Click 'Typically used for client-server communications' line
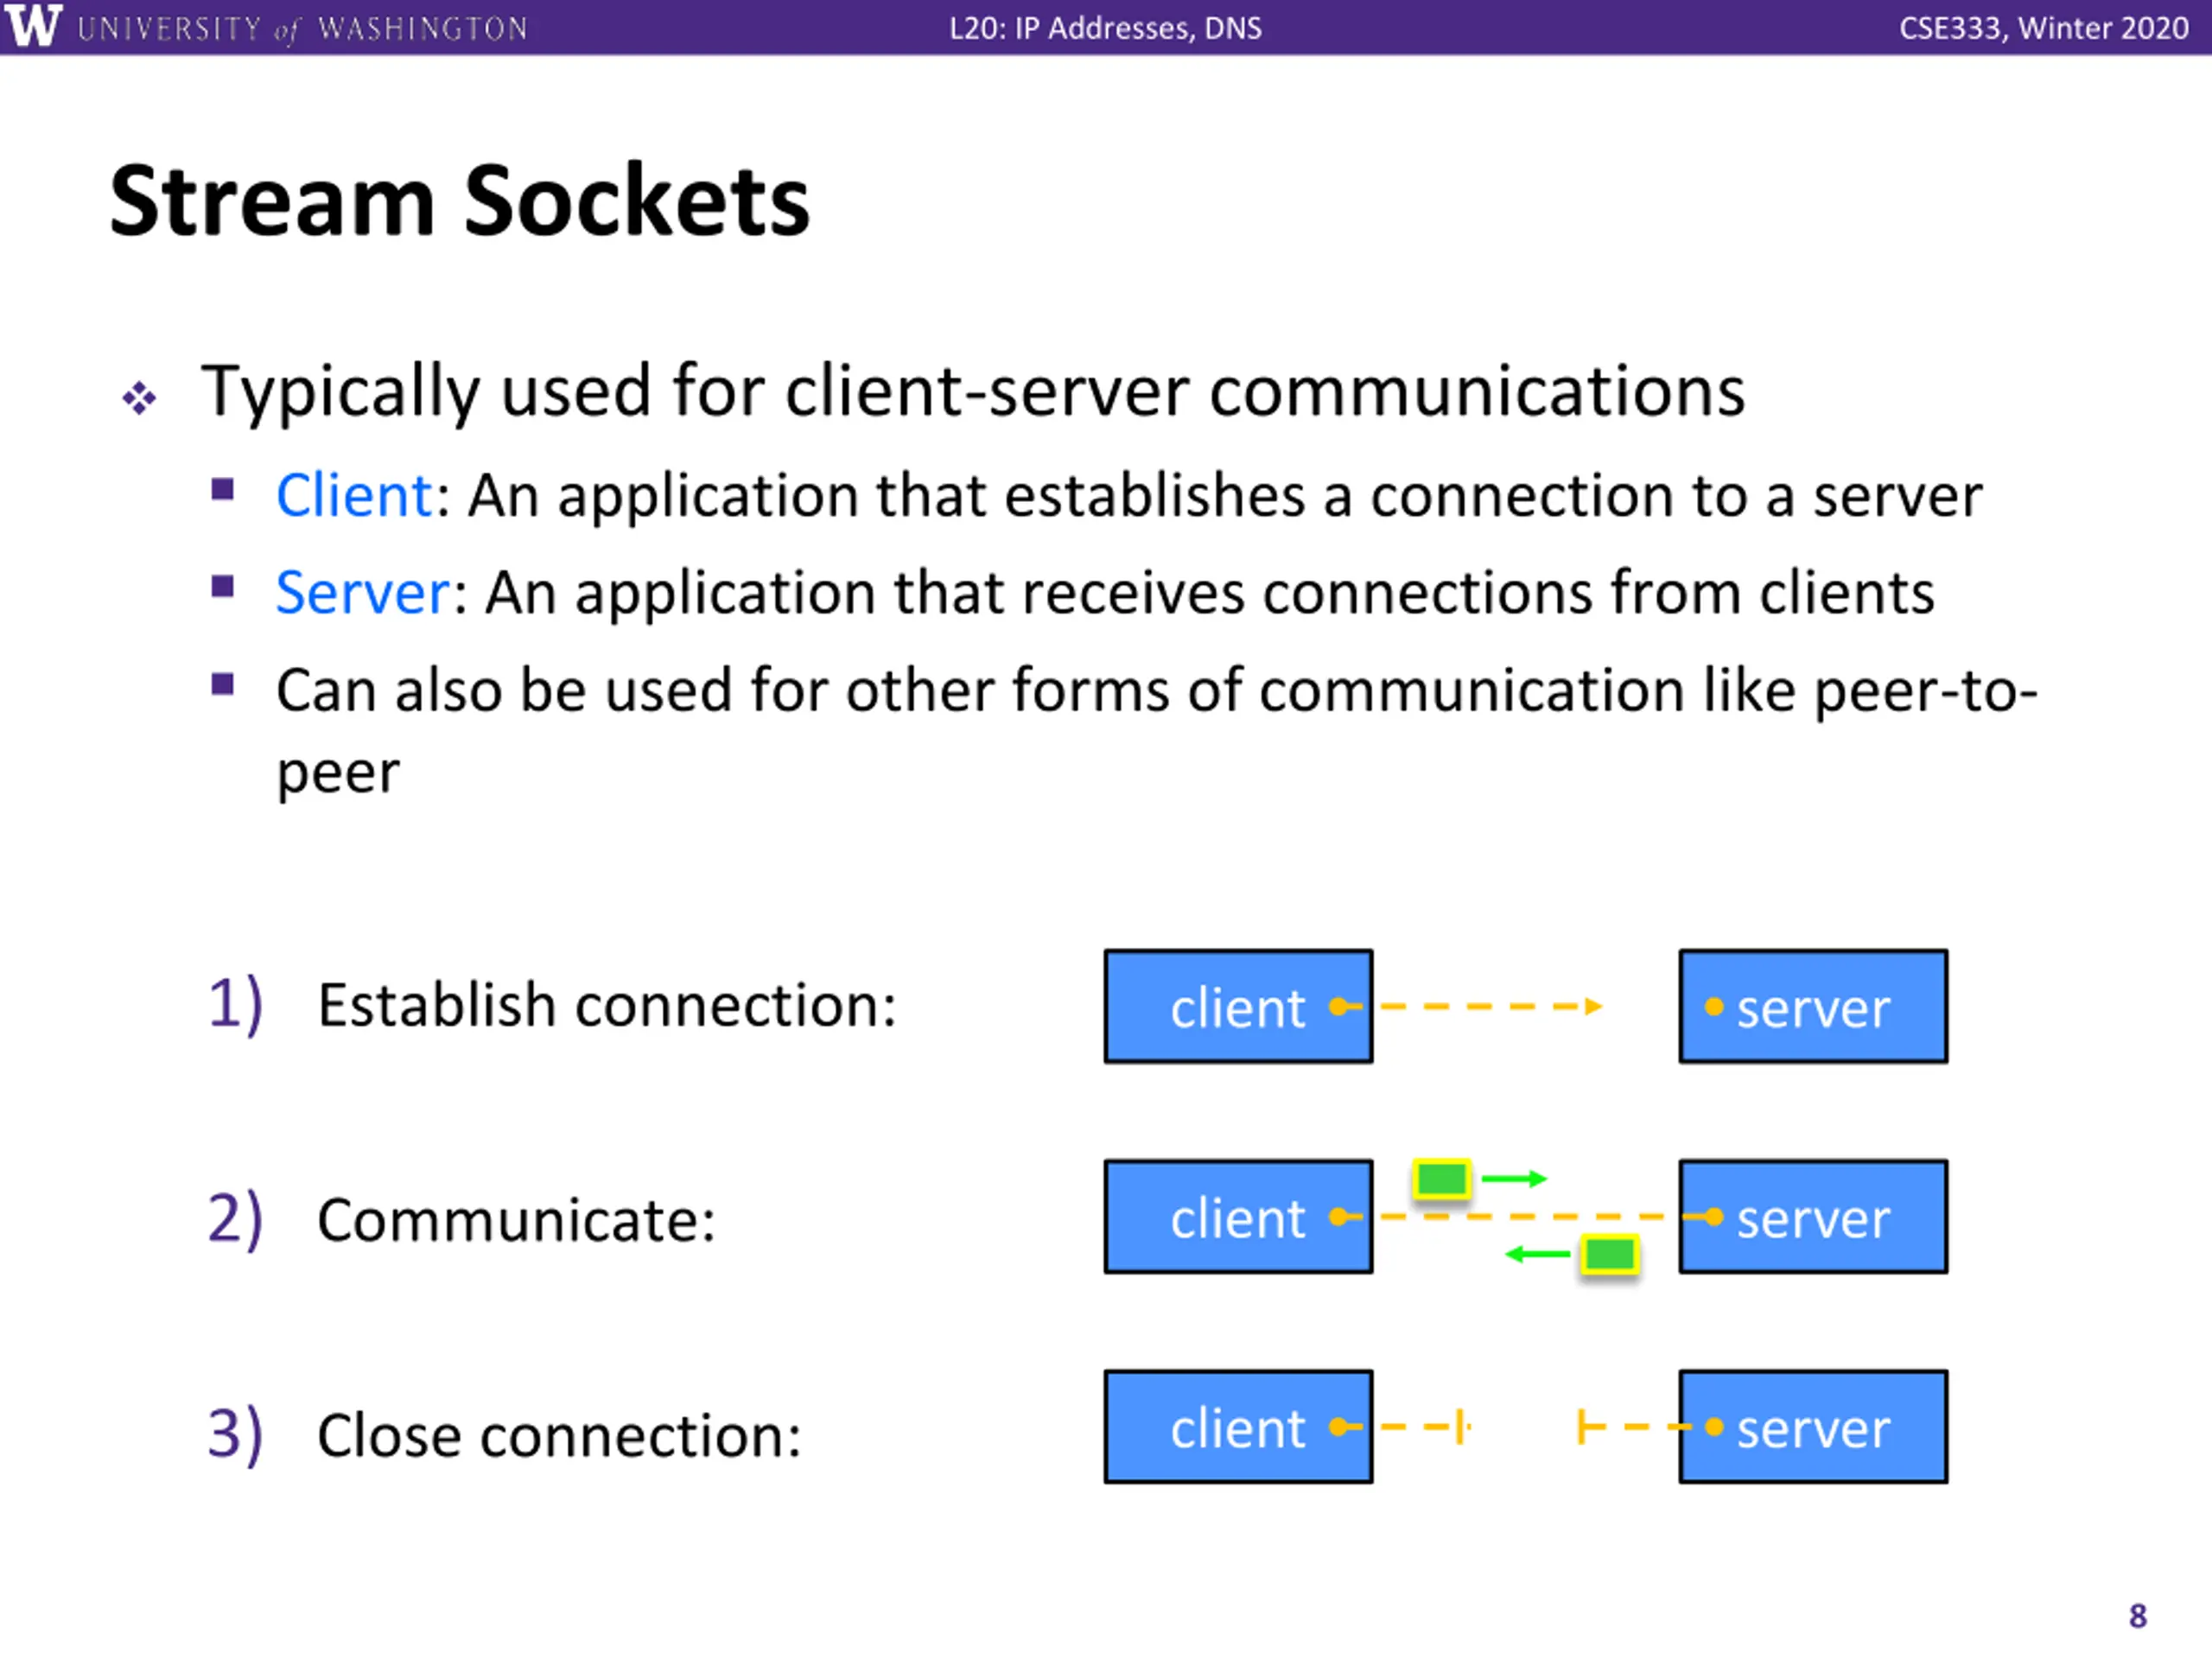The image size is (2212, 1659). click(973, 391)
